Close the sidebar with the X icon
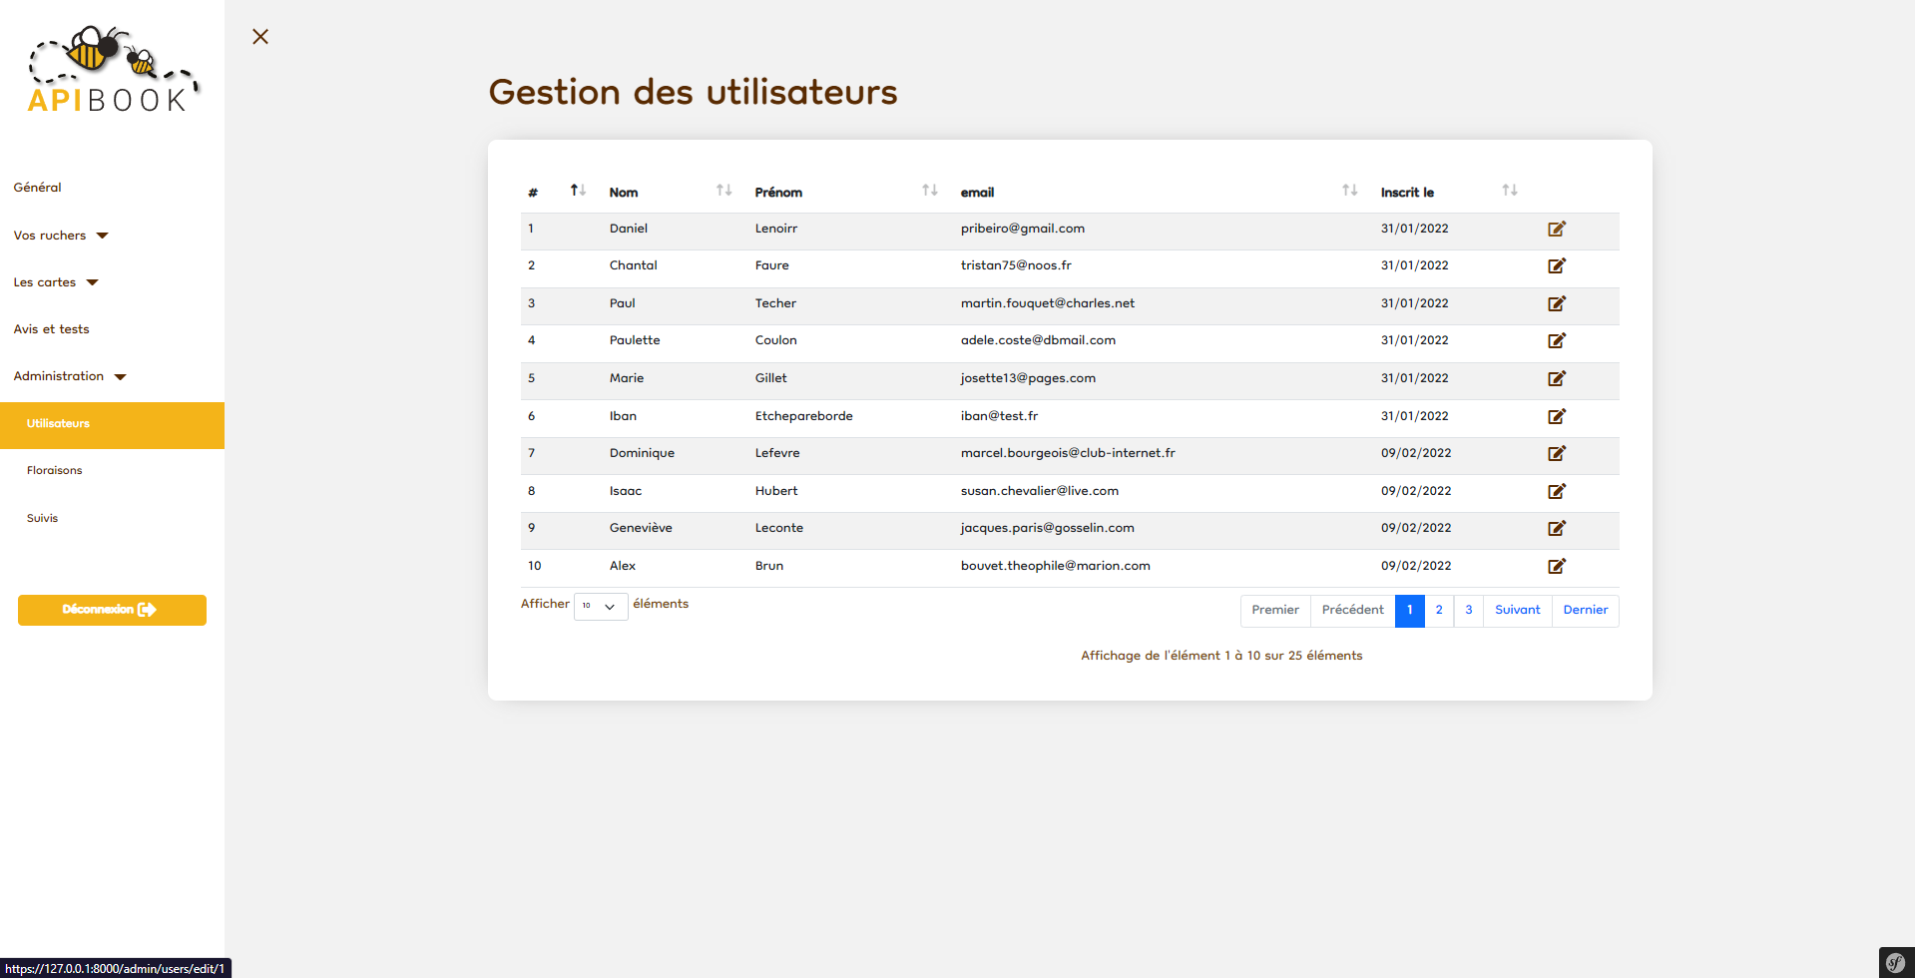The image size is (1915, 978). [x=260, y=37]
